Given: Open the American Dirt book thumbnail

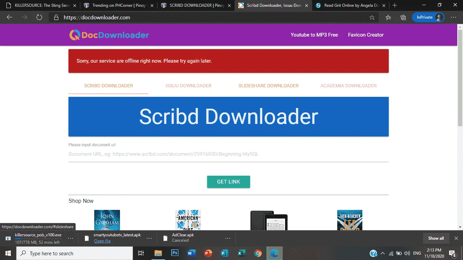Looking at the screenshot, I should point(188,220).
